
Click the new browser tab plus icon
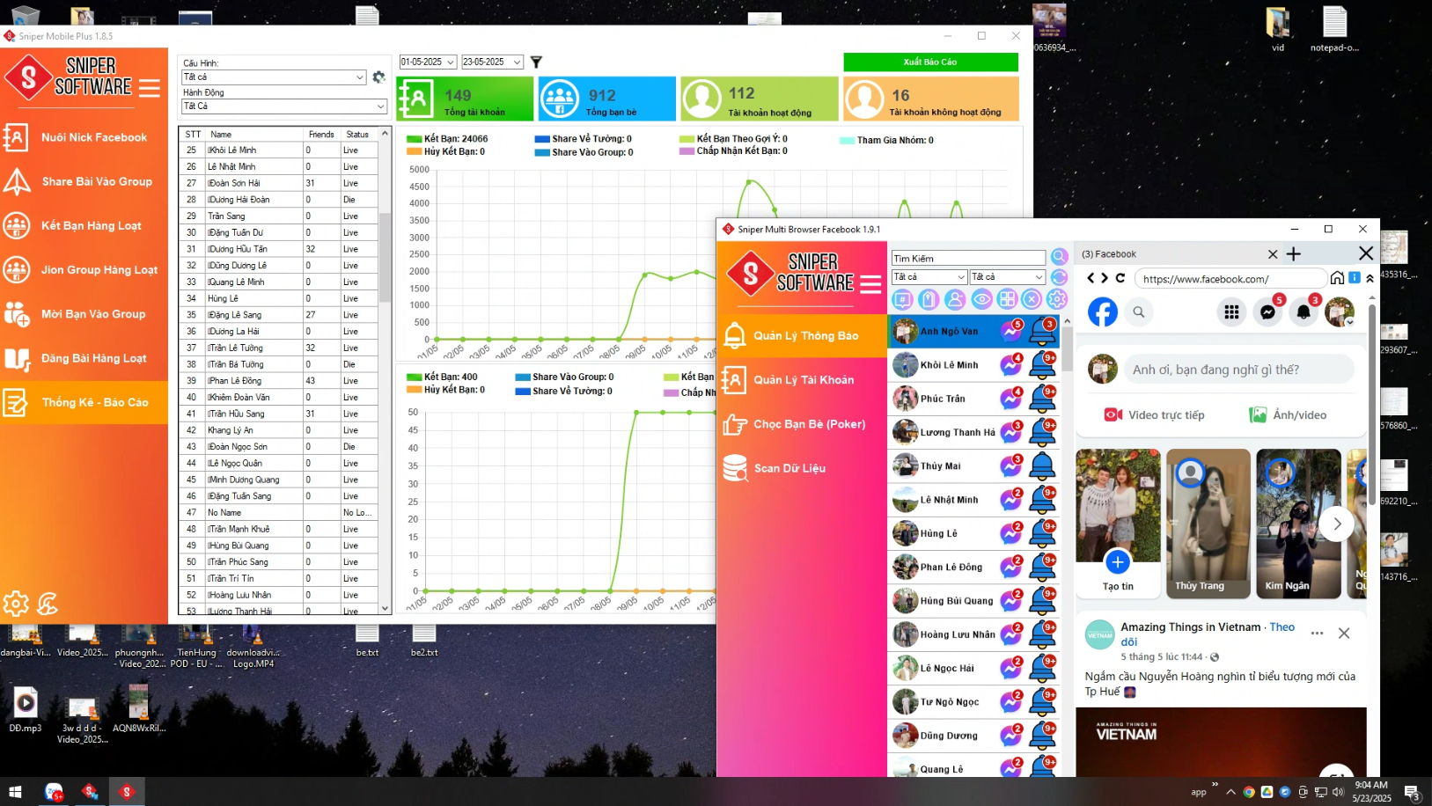pyautogui.click(x=1293, y=254)
